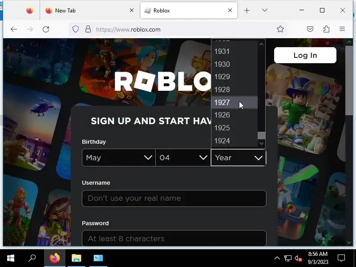Open the Firefox hamburger menu

(x=342, y=29)
